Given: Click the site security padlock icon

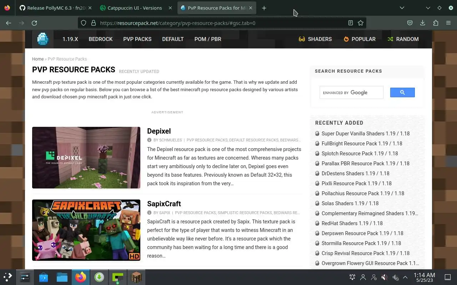Looking at the screenshot, I should click(94, 23).
